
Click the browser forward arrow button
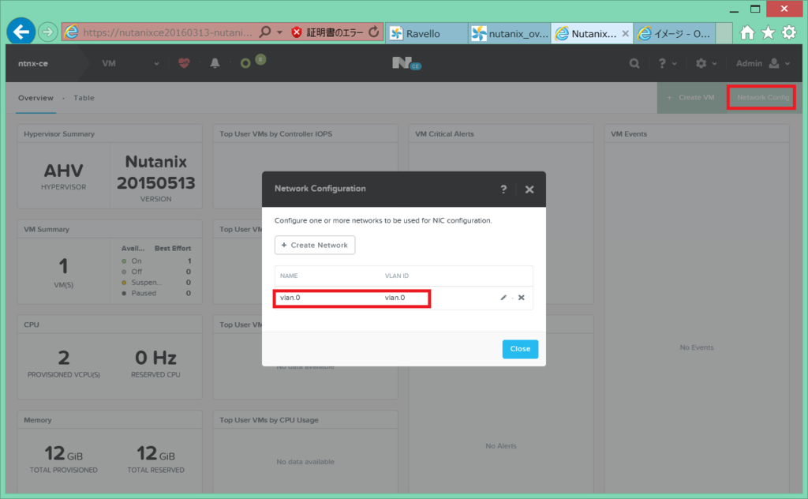[x=47, y=32]
